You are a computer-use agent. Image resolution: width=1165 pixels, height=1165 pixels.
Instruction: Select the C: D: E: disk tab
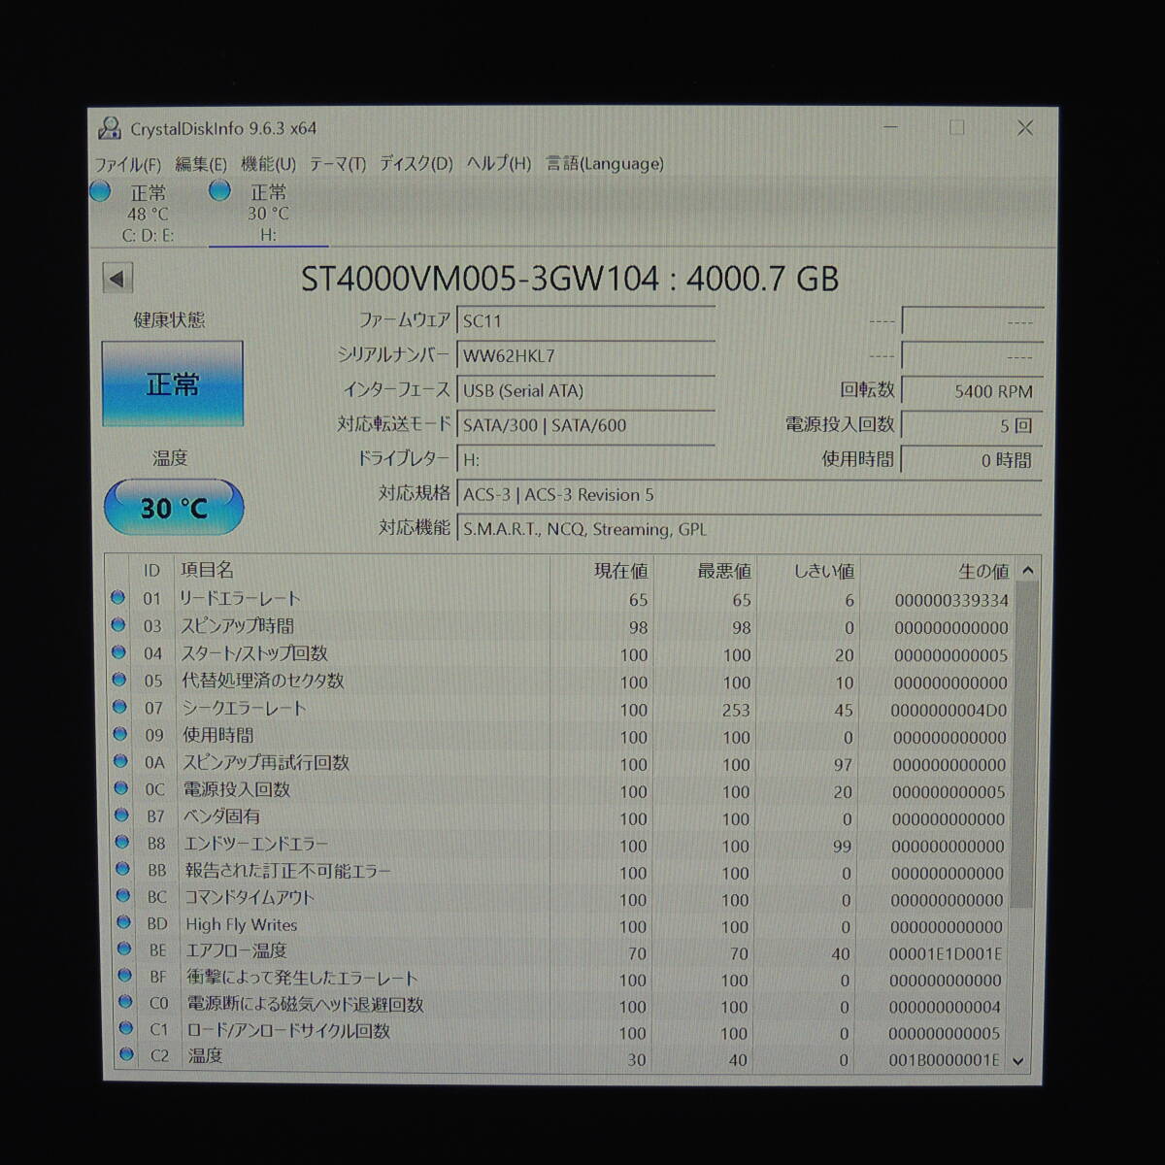pos(148,214)
